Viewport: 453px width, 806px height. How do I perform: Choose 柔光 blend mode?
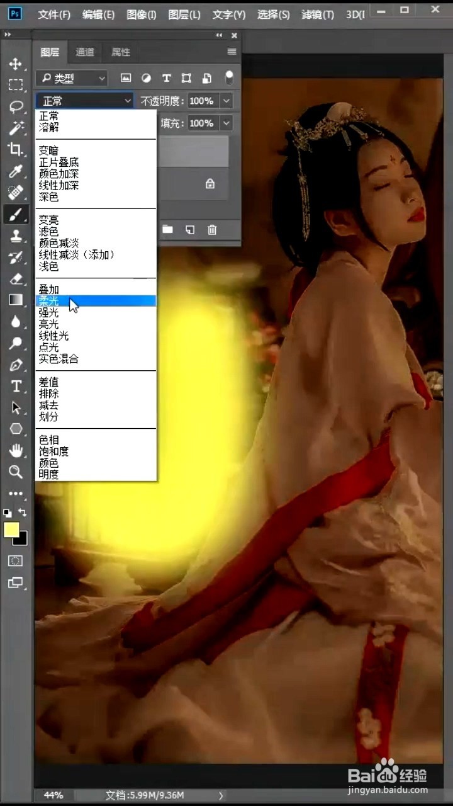[x=96, y=301]
